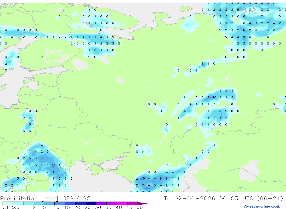
Task: Click the '0.1' legend scale label
Action: coord(5,207)
